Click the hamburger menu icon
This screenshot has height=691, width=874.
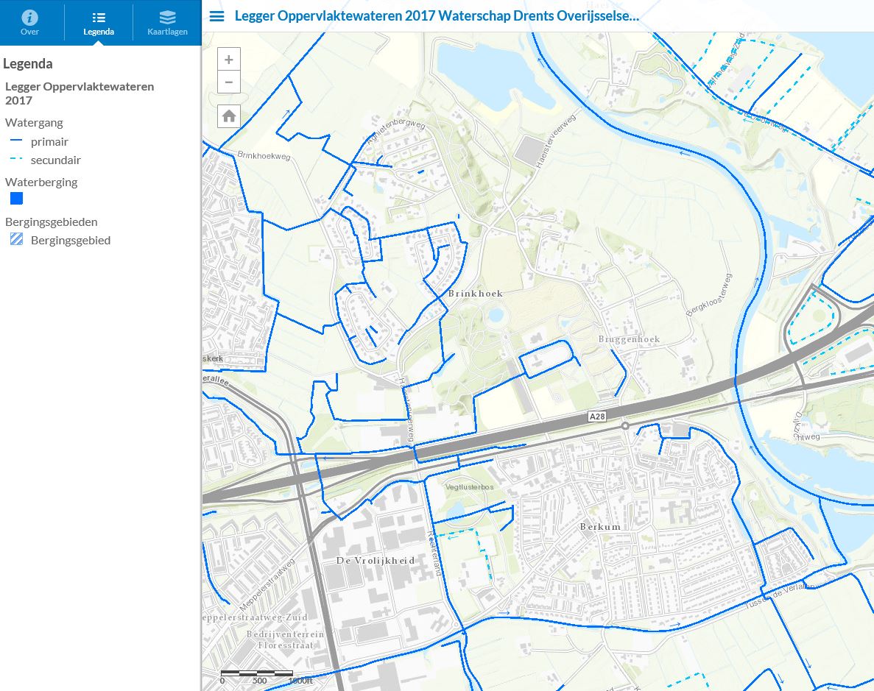click(216, 16)
